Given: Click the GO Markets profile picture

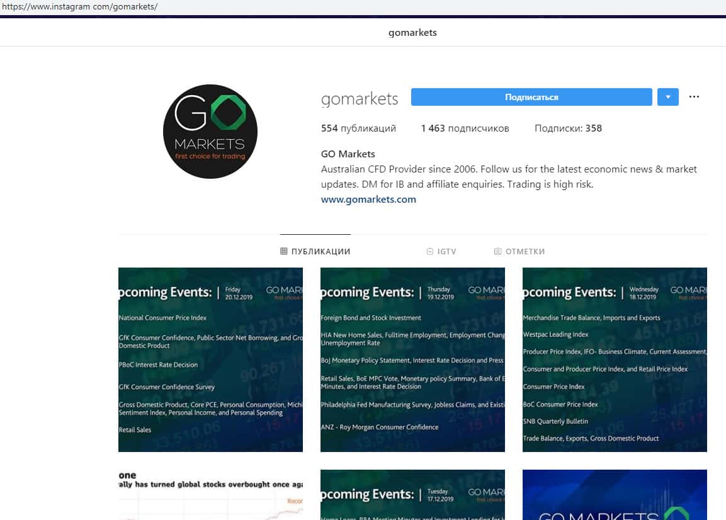Looking at the screenshot, I should (x=210, y=132).
